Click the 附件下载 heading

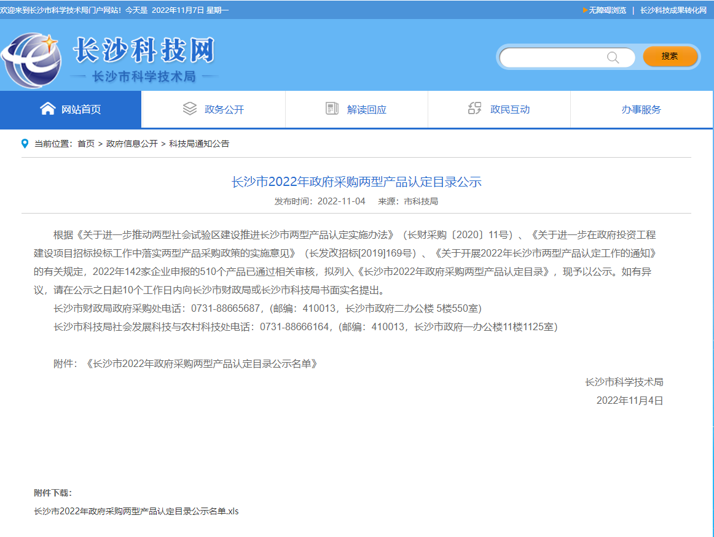tap(53, 493)
